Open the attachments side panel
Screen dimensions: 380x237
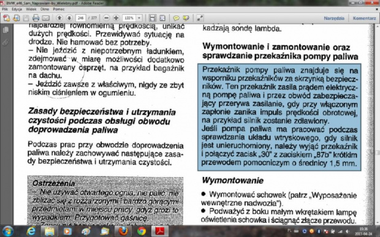[6, 43]
